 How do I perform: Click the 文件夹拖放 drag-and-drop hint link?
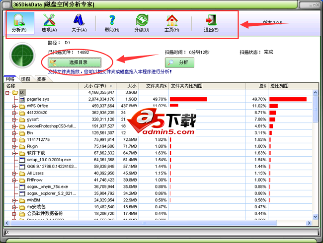pyautogui.click(x=110, y=72)
